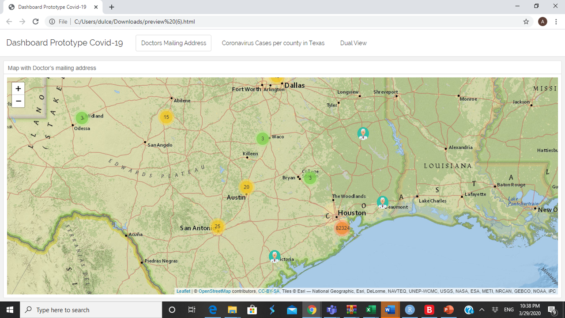Open the green cluster of 3 at College Station
This screenshot has height=318, width=565.
coord(310,178)
